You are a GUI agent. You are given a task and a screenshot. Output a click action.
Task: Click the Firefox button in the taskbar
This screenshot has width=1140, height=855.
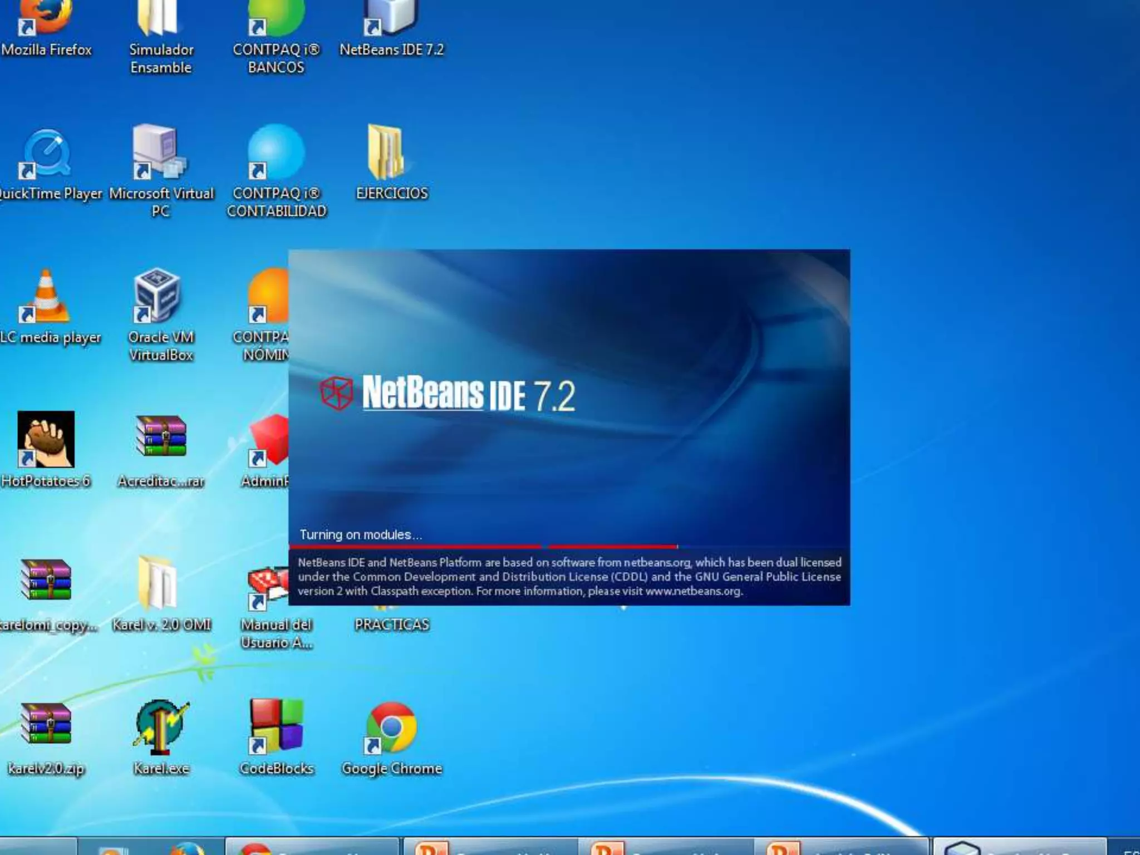[186, 848]
